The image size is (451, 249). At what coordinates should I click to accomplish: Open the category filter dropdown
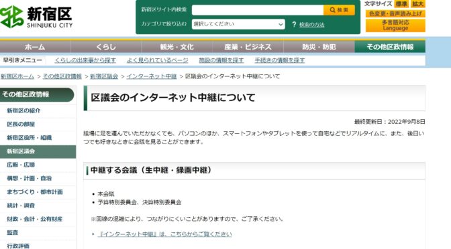[238, 24]
